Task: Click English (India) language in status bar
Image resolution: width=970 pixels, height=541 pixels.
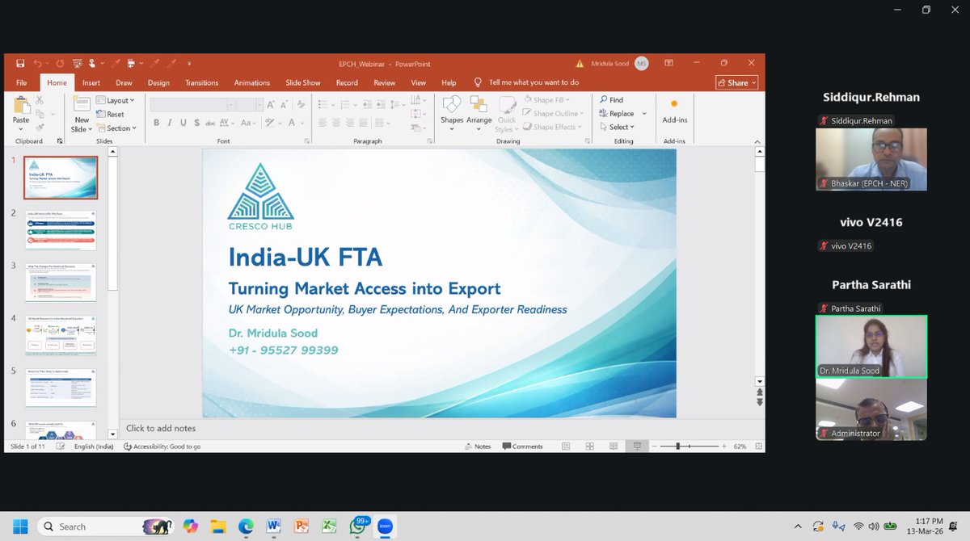Action: [94, 447]
